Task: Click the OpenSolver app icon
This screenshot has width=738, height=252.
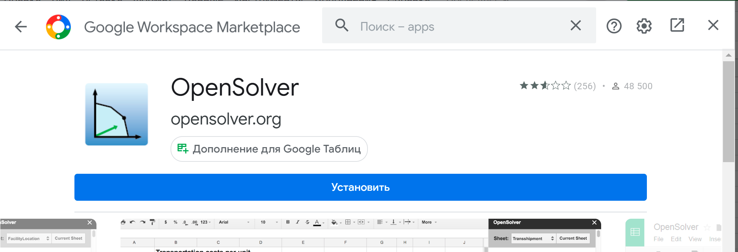Action: [x=116, y=114]
